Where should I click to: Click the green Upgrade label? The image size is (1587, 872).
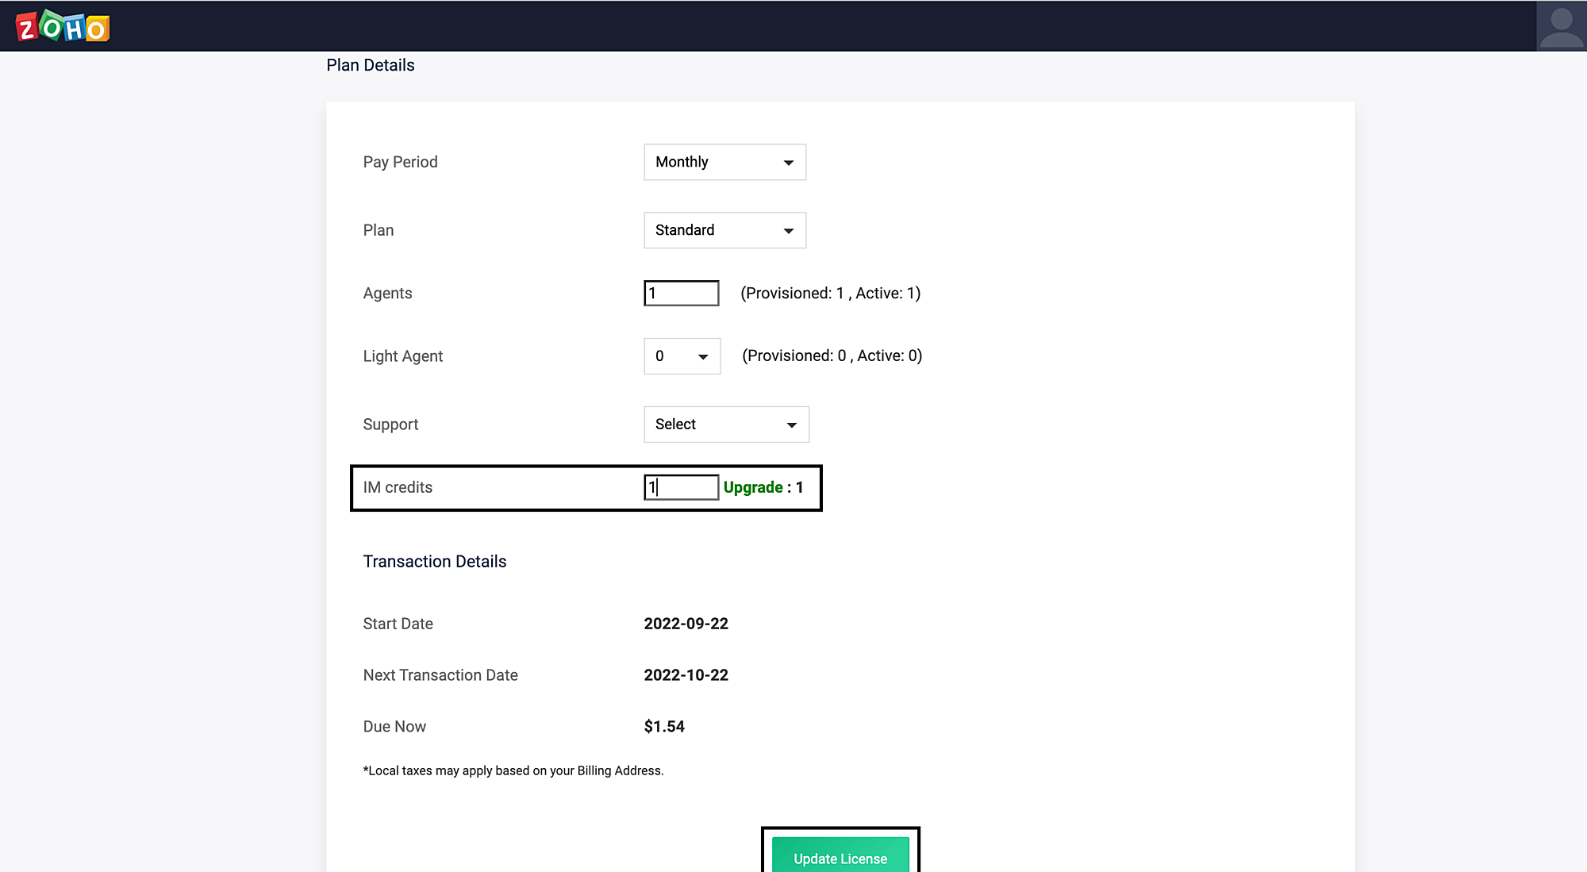tap(752, 487)
